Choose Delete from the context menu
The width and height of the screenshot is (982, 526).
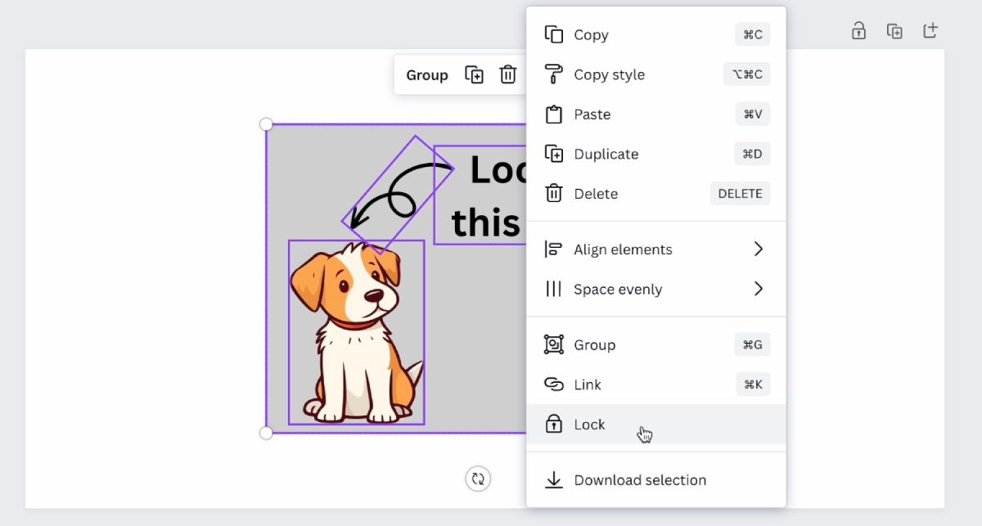point(596,194)
